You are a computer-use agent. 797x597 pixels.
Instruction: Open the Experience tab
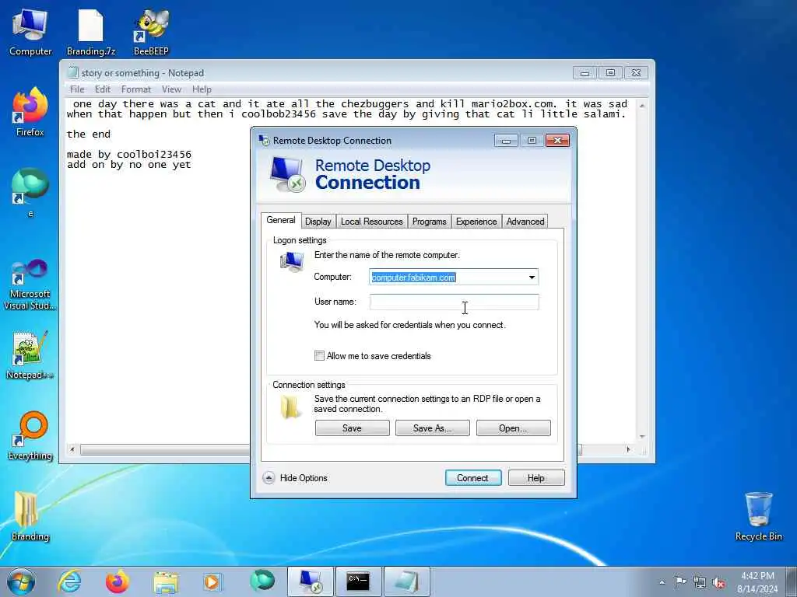(476, 222)
